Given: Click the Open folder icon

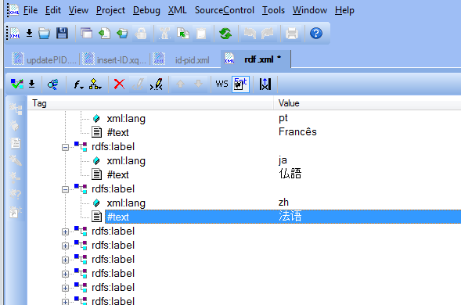Looking at the screenshot, I should 44,33.
